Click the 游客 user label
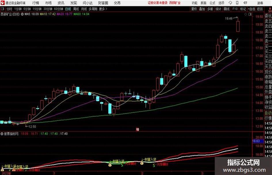This screenshot has height=175, width=272. (x=260, y=3)
